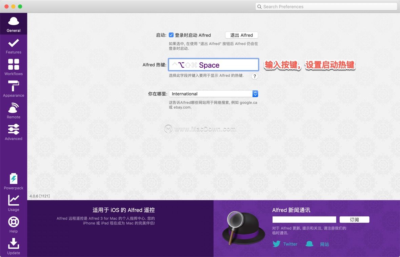View Usage statistics
400x257 pixels.
click(x=14, y=203)
